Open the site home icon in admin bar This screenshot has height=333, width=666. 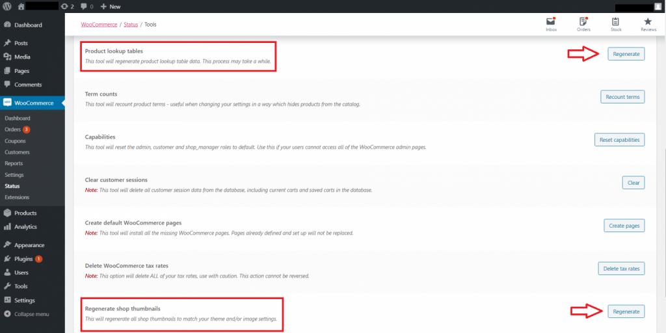[x=21, y=7]
